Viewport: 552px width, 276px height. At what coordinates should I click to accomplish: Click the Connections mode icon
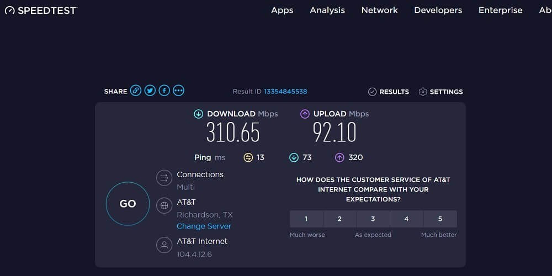[164, 178]
